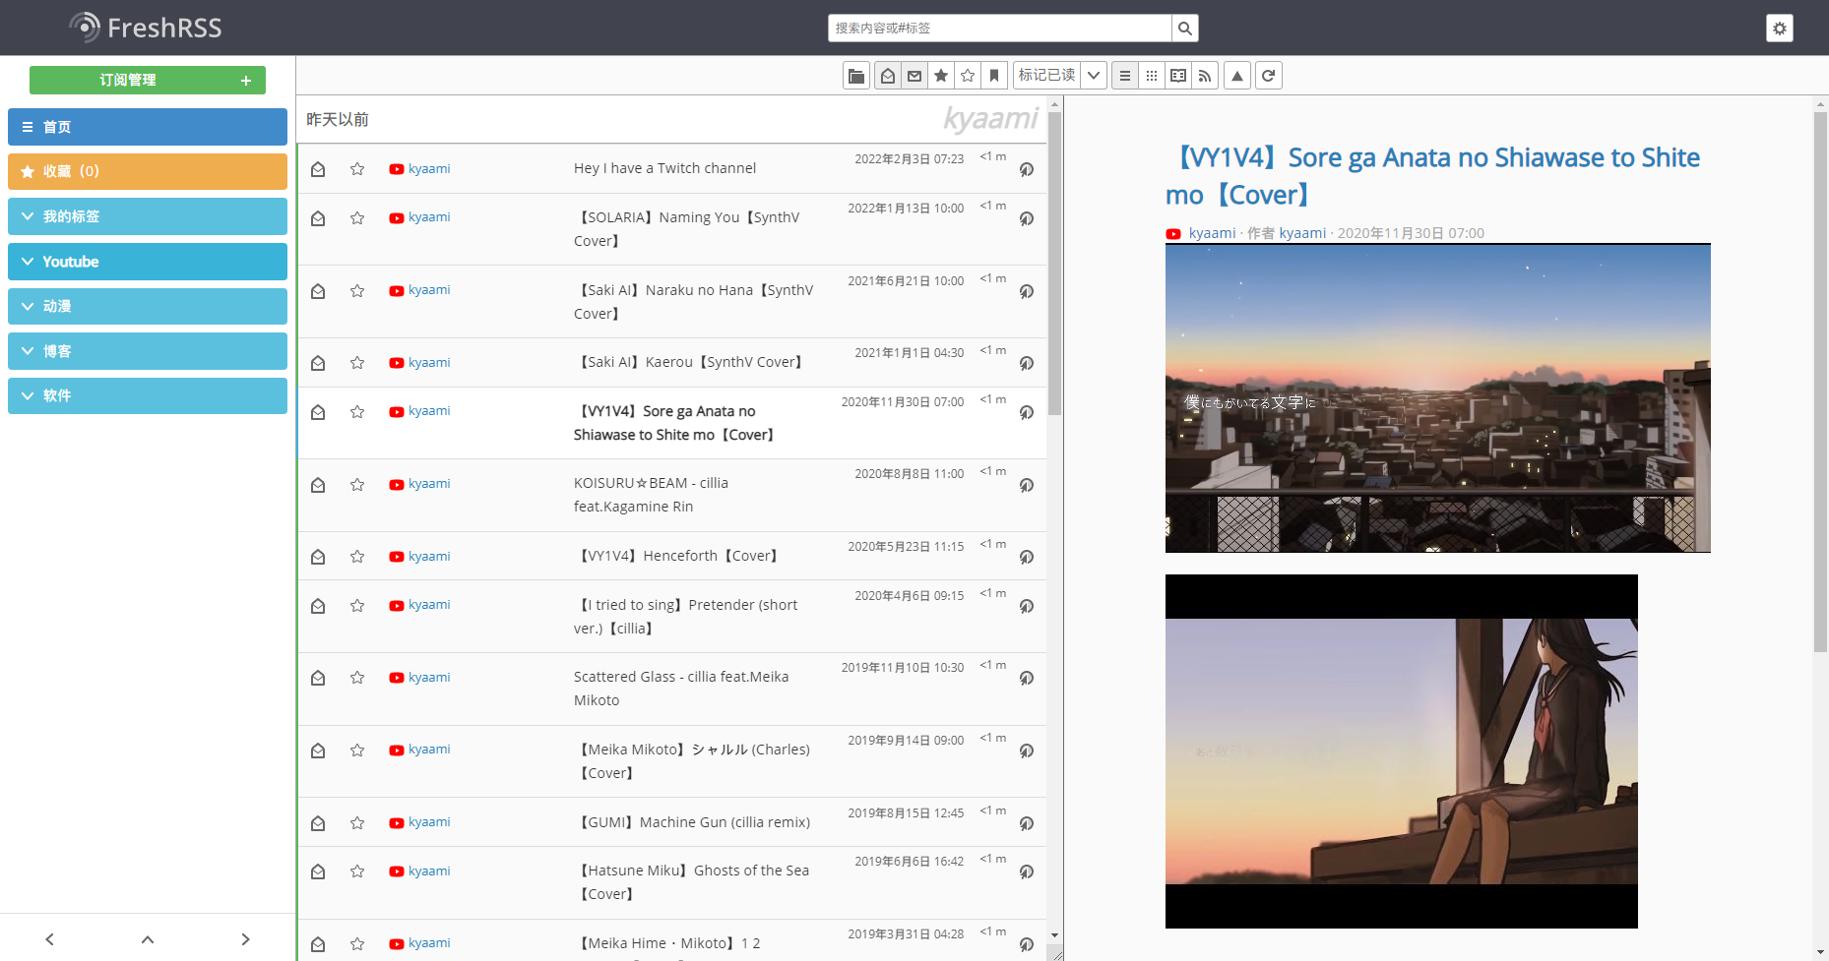This screenshot has width=1829, height=961.
Task: Click the folder icon in toolbar
Action: coord(856,76)
